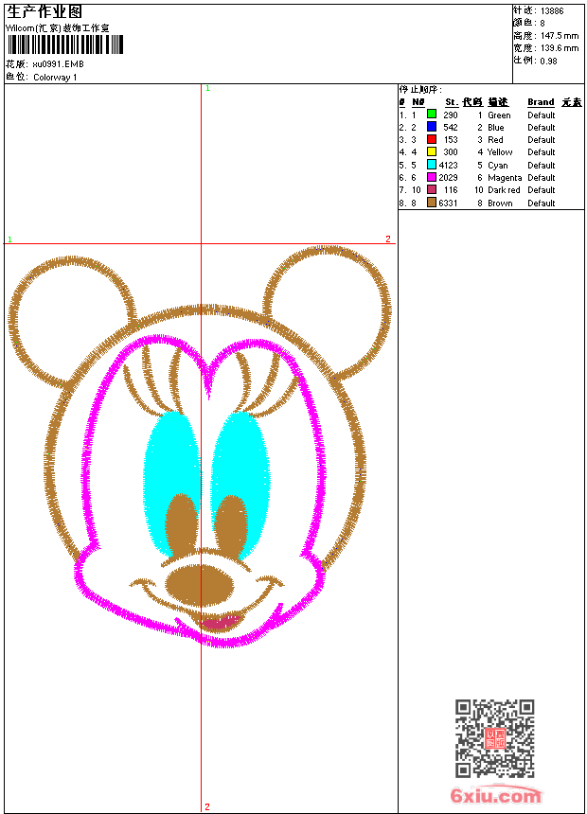Click the Blue color swatch in row 2
Image resolution: width=587 pixels, height=814 pixels.
(431, 126)
